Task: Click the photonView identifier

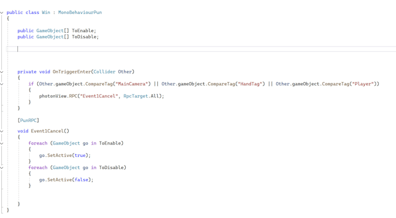Action: [53, 96]
